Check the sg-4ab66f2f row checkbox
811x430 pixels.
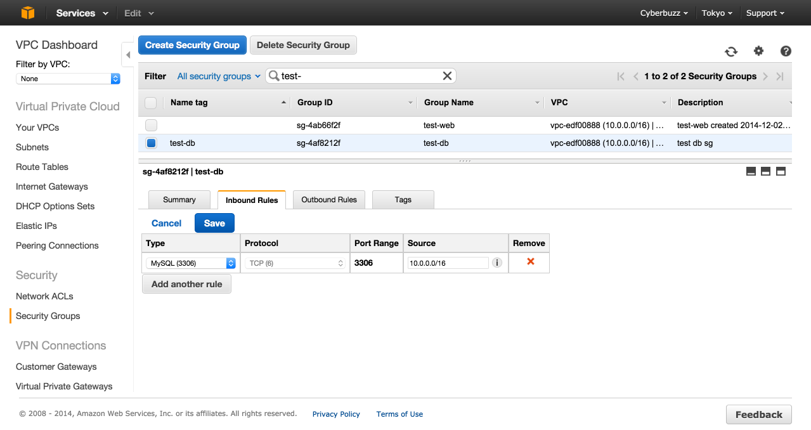pos(151,125)
